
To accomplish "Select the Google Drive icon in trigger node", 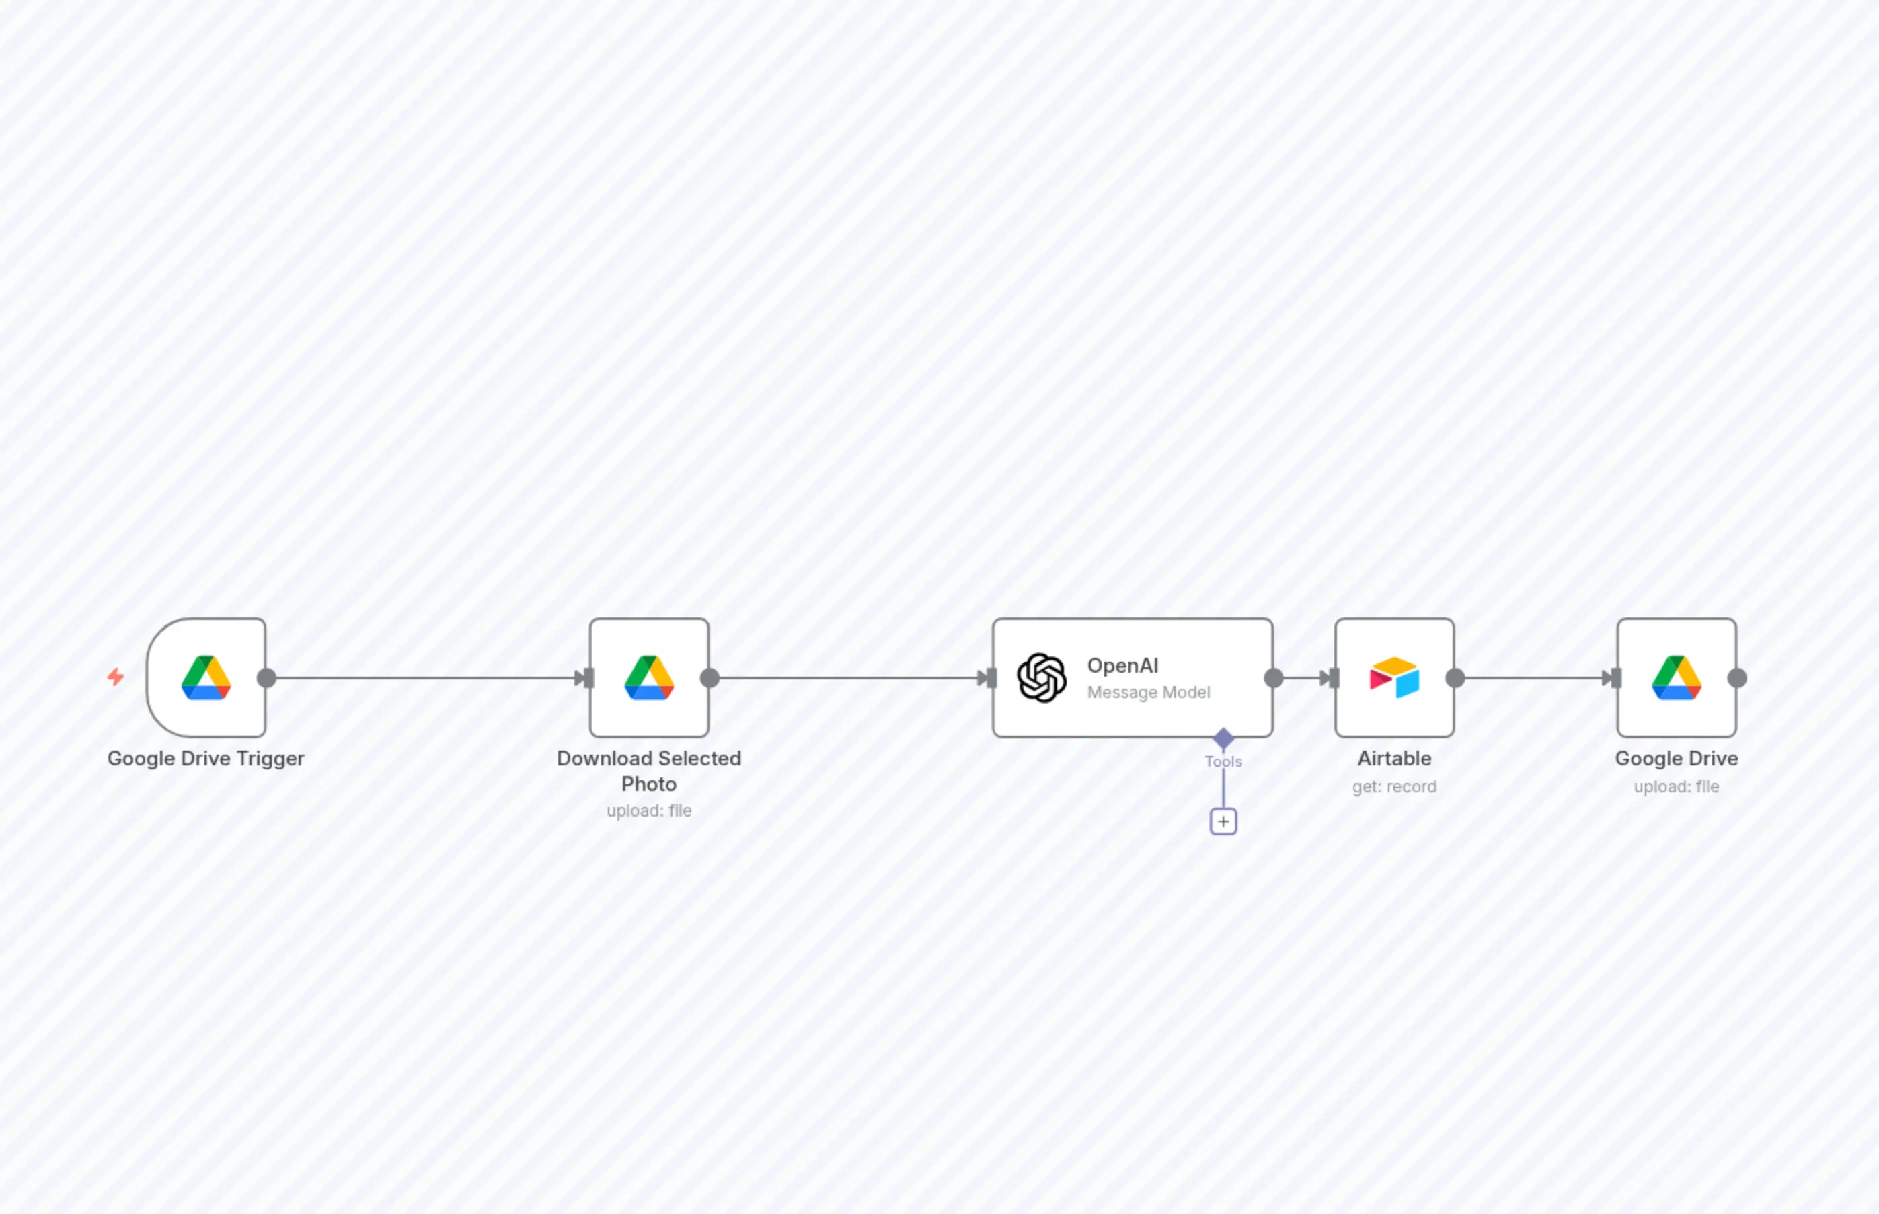I will 206,678.
